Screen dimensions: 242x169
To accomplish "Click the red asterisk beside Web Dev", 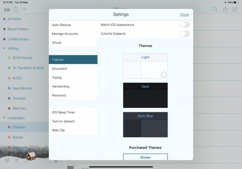I will 9,109.
